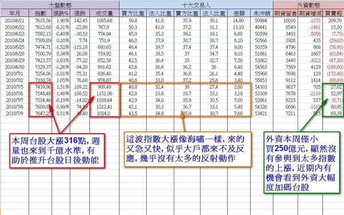This screenshot has height=215, width=344.
Task: Select futures change cell 1667
Action: click(316, 54)
